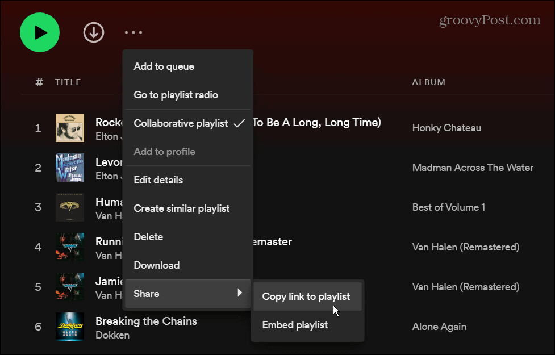
Task: Enable Add to profile option
Action: point(164,152)
